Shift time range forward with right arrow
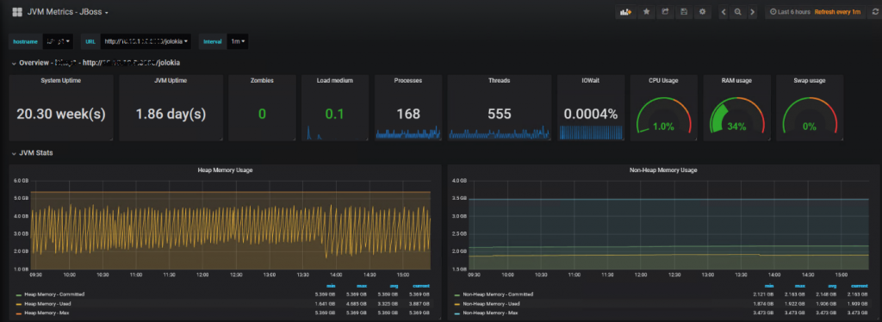Screen dimensions: 882x322 tap(753, 12)
